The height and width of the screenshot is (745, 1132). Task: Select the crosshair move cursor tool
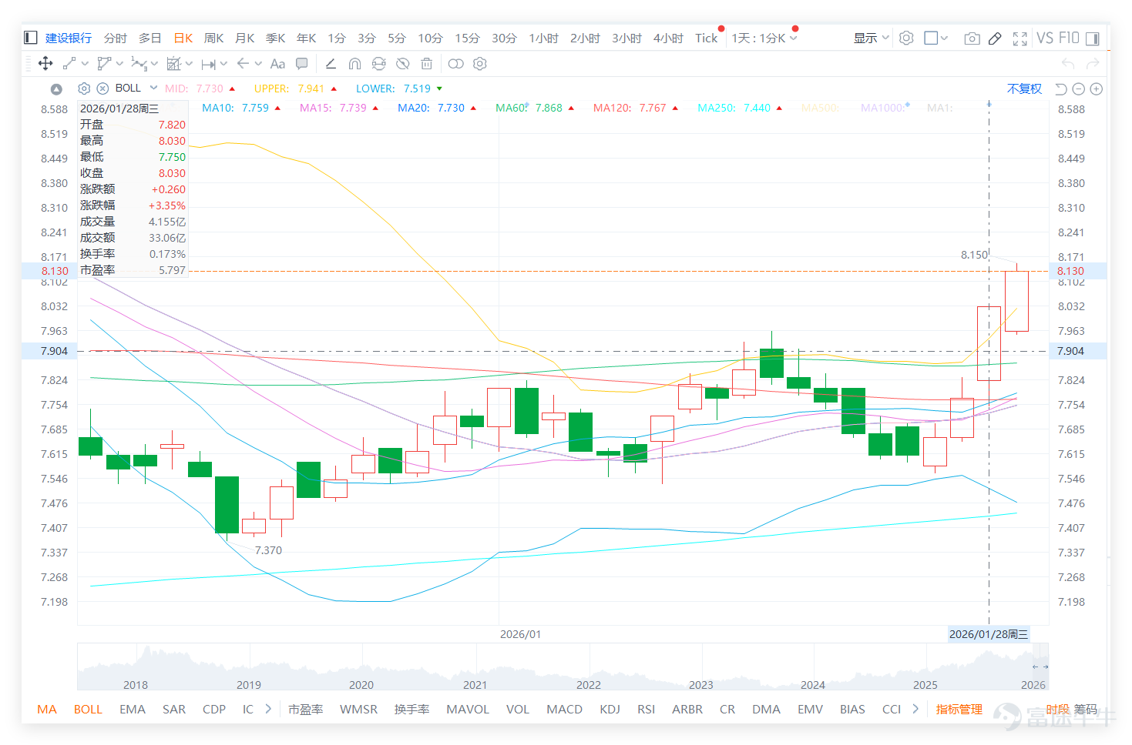coord(45,64)
